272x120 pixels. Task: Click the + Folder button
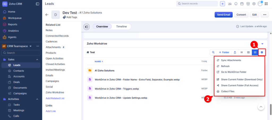[224, 52]
